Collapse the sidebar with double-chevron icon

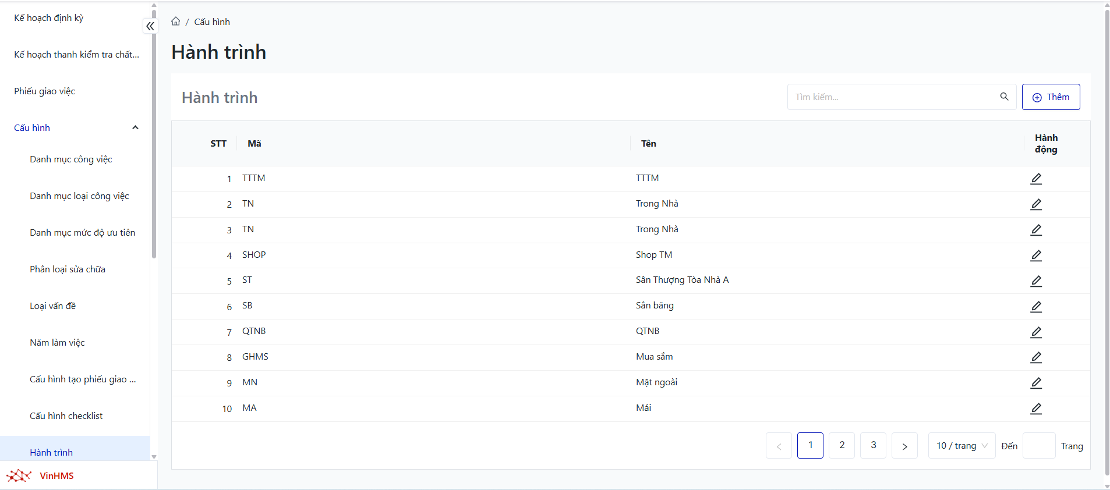(x=150, y=26)
